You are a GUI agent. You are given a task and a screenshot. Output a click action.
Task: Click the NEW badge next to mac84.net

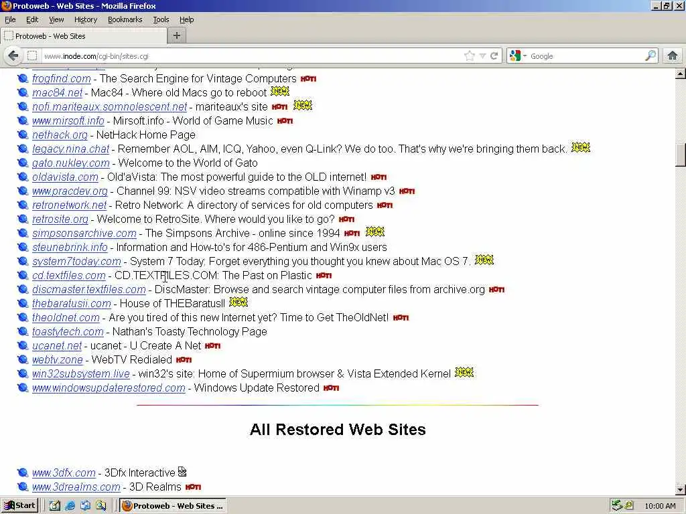pos(279,91)
